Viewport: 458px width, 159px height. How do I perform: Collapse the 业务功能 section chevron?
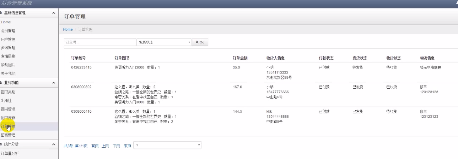pyautogui.click(x=54, y=83)
